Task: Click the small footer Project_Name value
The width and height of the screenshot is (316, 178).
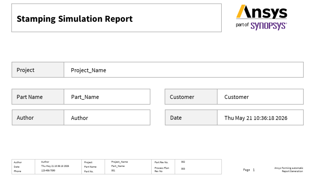Action: tap(119, 162)
